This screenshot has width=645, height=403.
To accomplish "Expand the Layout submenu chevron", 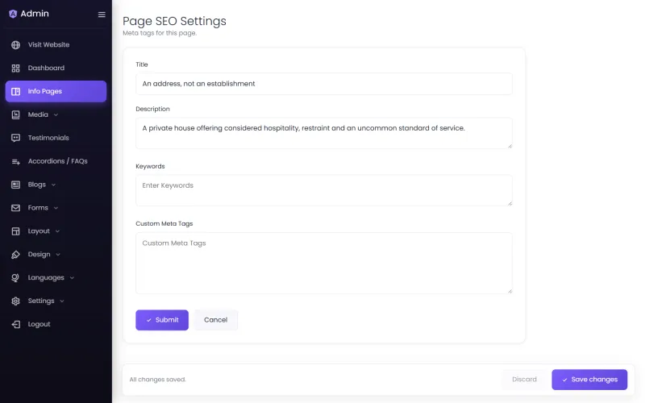I will (x=57, y=231).
